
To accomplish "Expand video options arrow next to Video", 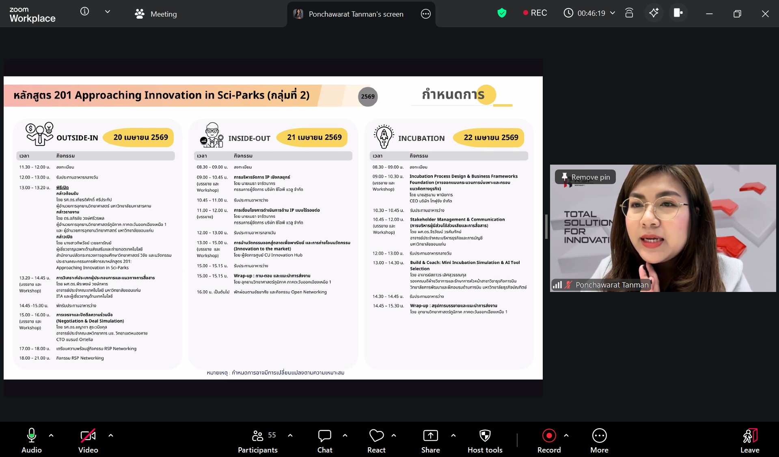I will pos(111,436).
